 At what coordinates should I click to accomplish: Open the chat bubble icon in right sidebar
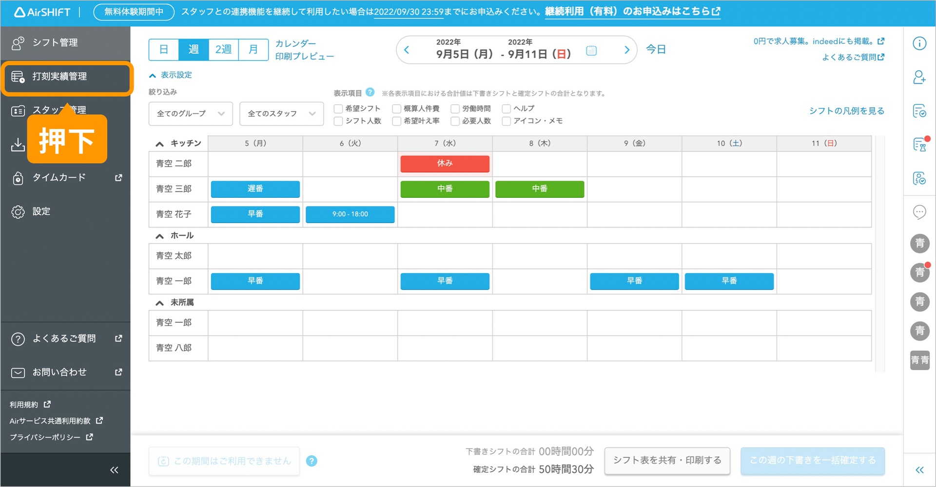click(x=919, y=212)
